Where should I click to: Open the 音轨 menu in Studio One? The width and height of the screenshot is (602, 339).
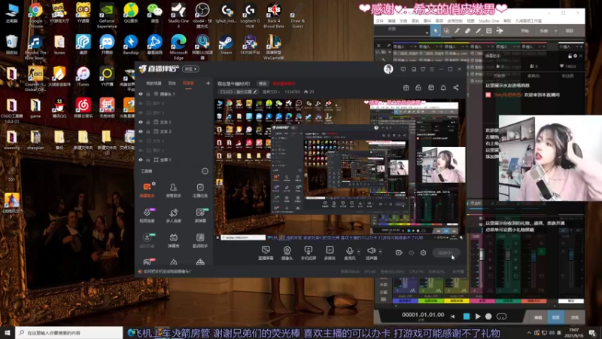tap(415, 21)
